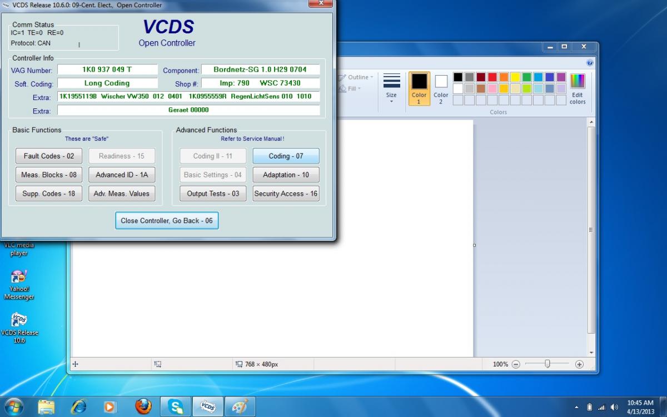Switch to Skype in taskbar

(x=176, y=407)
